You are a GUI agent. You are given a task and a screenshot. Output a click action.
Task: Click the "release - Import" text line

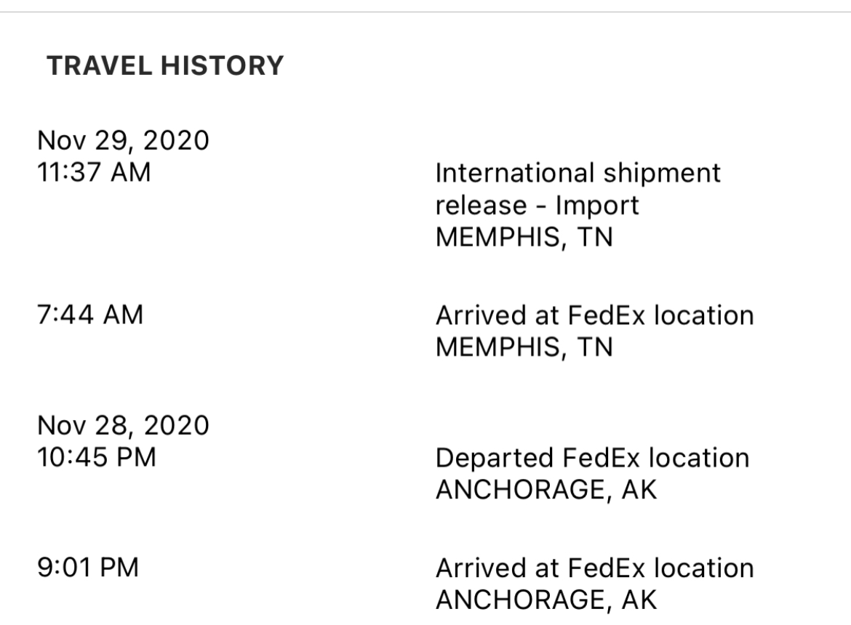tap(537, 206)
